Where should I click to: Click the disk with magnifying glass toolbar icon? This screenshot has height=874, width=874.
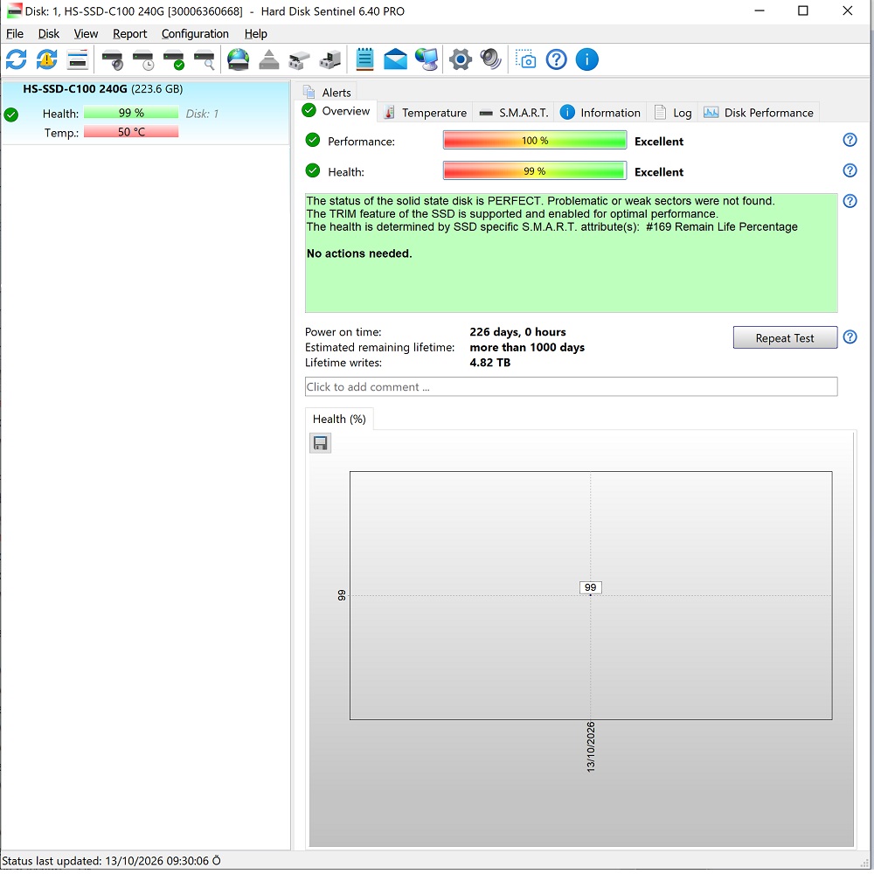[x=205, y=59]
